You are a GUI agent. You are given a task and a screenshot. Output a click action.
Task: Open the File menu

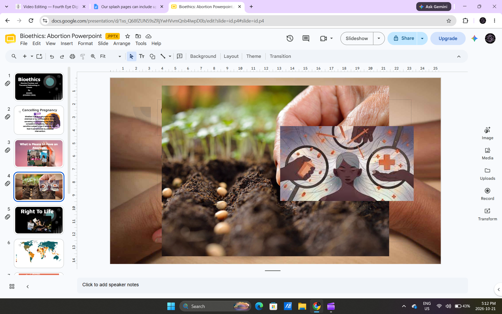[x=24, y=43]
